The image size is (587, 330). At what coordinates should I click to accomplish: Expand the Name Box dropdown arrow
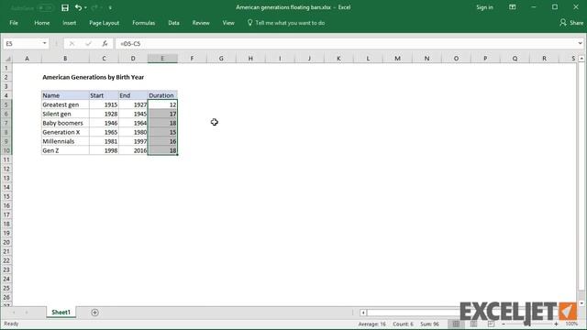45,43
